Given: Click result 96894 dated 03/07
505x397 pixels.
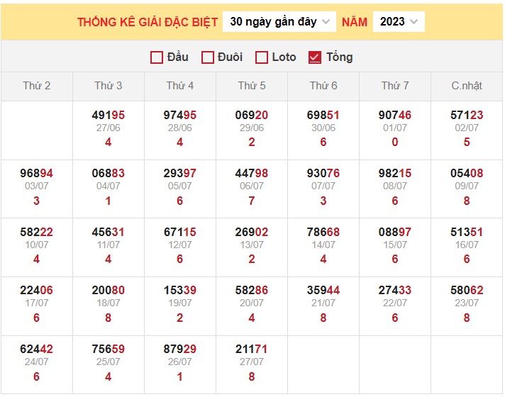Looking at the screenshot, I should (x=37, y=173).
